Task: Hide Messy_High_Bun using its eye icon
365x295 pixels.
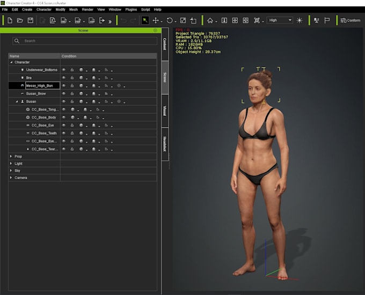Action: click(x=64, y=86)
